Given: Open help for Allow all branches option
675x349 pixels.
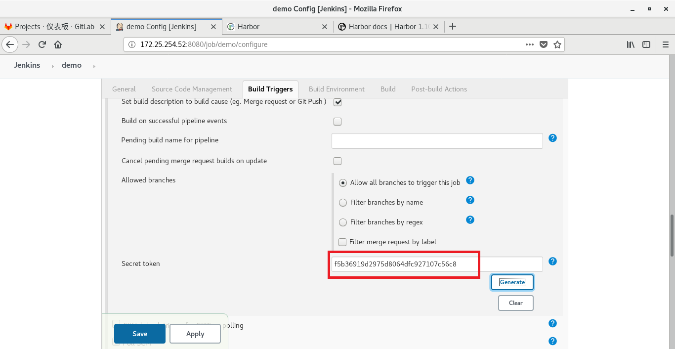Looking at the screenshot, I should tap(470, 180).
